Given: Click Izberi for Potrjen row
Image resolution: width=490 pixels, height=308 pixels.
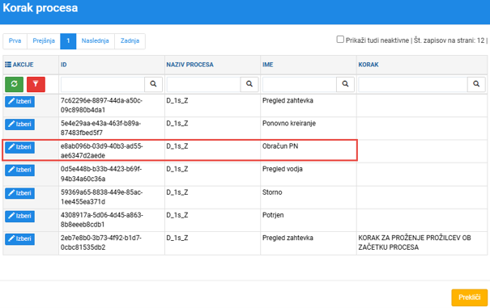Looking at the screenshot, I should click(19, 216).
